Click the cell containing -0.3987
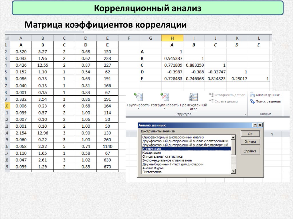Image resolution: width=293 pixels, height=219 pixels. 172,72
